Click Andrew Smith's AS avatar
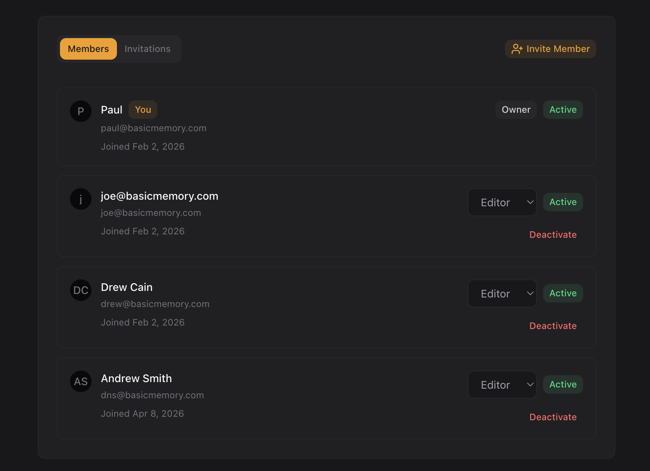 click(81, 381)
